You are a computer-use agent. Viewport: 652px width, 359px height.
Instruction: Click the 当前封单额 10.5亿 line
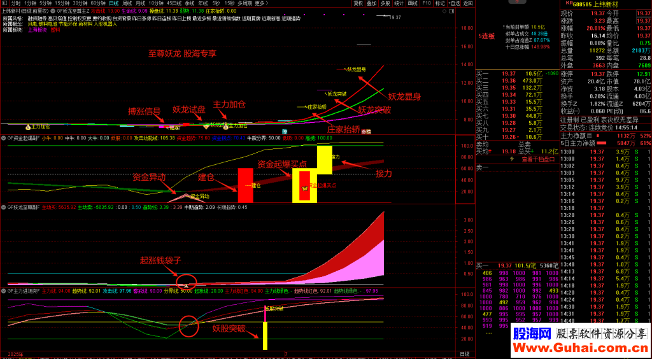click(525, 26)
